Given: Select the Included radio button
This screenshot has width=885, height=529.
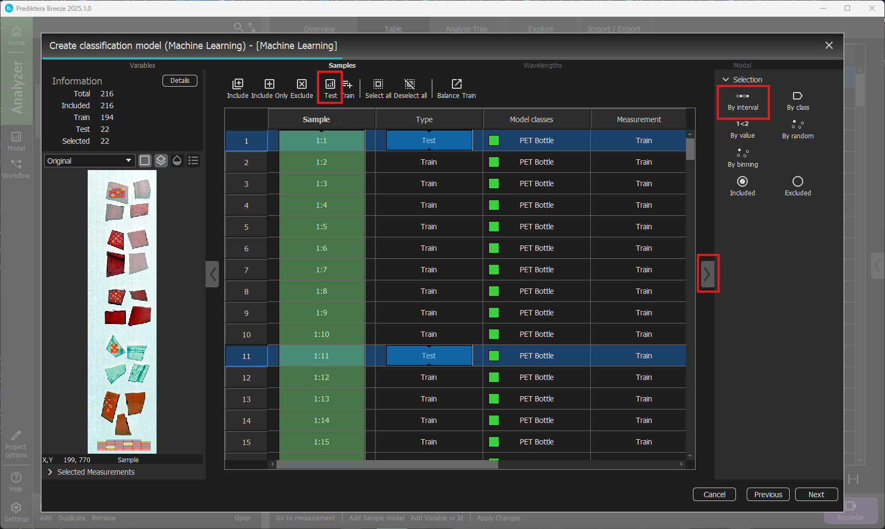Looking at the screenshot, I should [742, 181].
